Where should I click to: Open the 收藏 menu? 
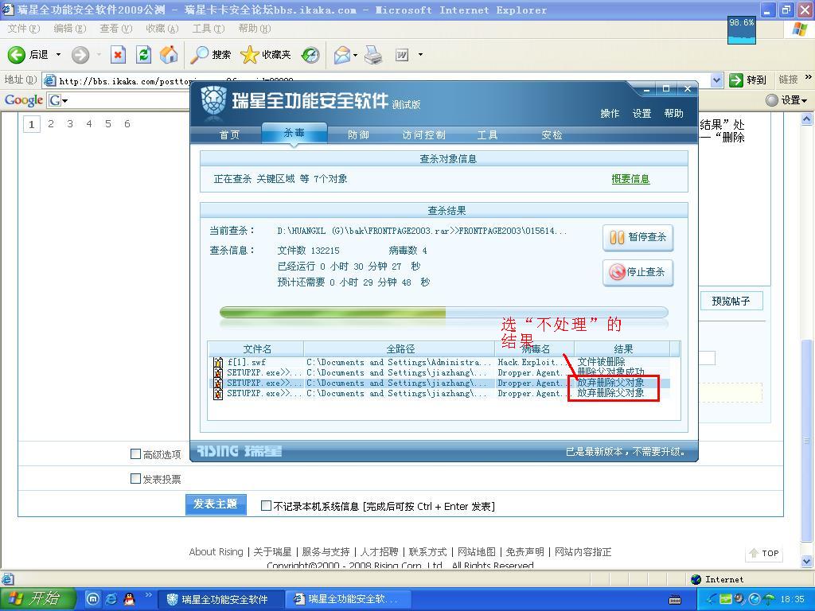(162, 29)
